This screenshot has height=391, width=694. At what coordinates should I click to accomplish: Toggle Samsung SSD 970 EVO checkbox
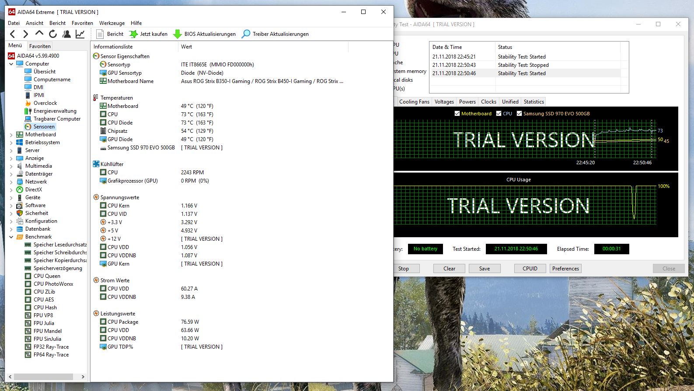[x=519, y=114]
